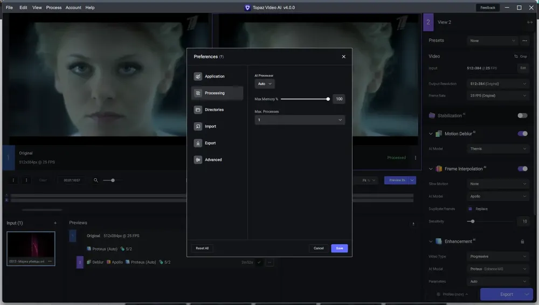Image resolution: width=539 pixels, height=305 pixels.
Task: Enable the Stabilization toggle
Action: point(522,115)
